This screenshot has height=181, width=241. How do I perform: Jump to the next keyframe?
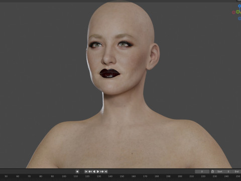(x=102, y=171)
